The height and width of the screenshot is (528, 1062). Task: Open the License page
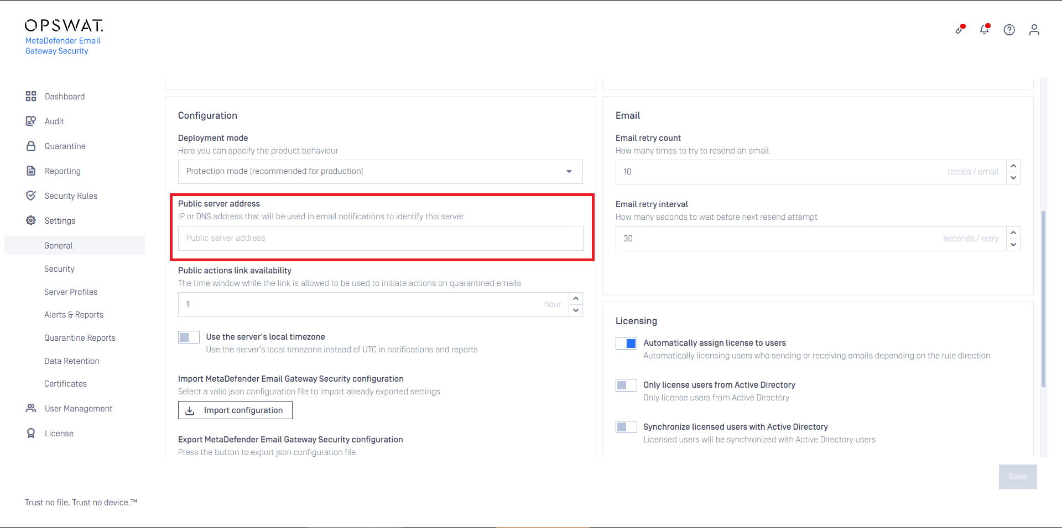59,433
